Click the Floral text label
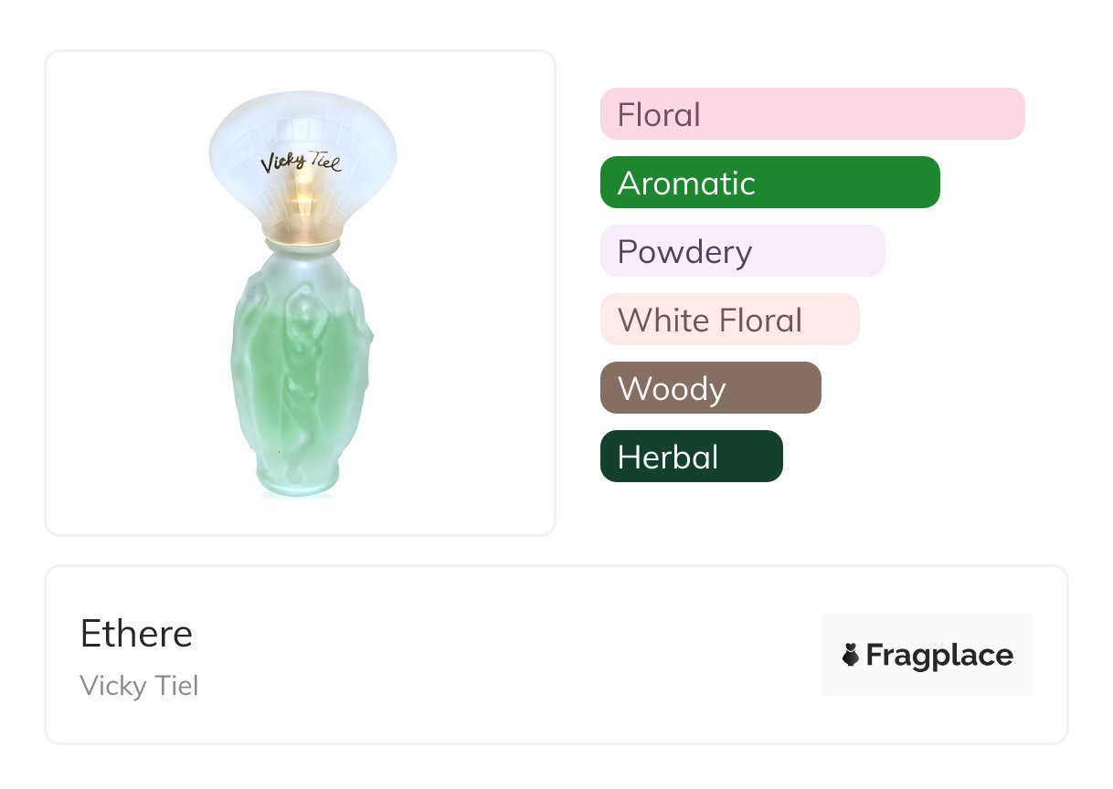The width and height of the screenshot is (1113, 789). [x=659, y=115]
